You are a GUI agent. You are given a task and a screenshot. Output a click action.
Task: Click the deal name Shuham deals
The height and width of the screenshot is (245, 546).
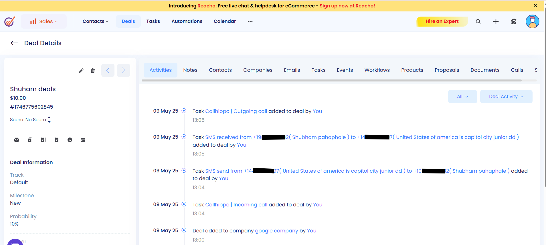pos(33,89)
